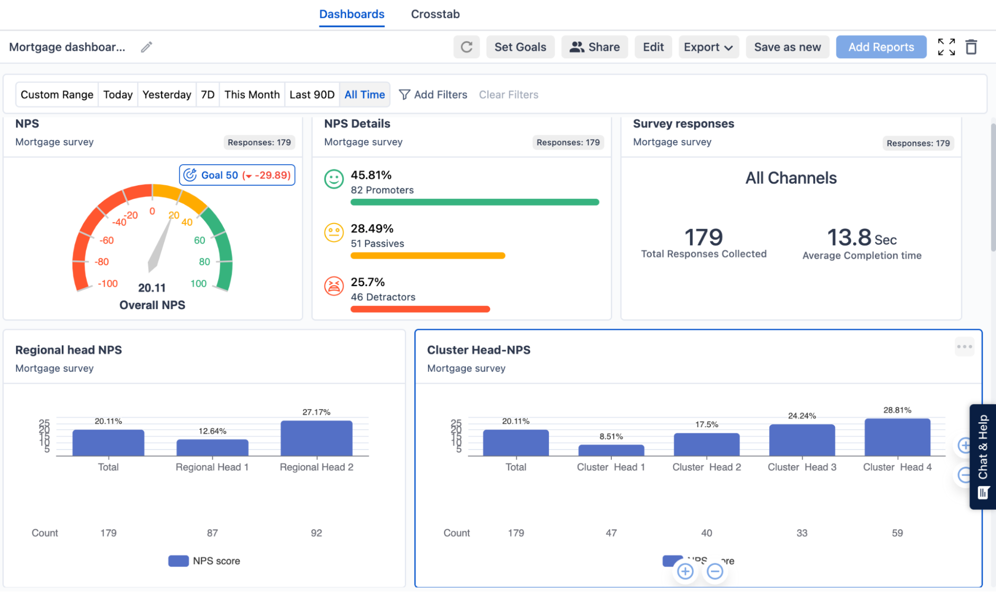
Task: Toggle the This Month filter option
Action: point(252,95)
